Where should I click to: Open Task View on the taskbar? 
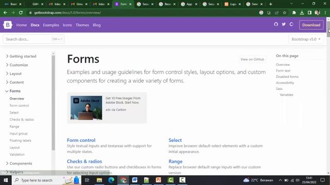pos(87,180)
